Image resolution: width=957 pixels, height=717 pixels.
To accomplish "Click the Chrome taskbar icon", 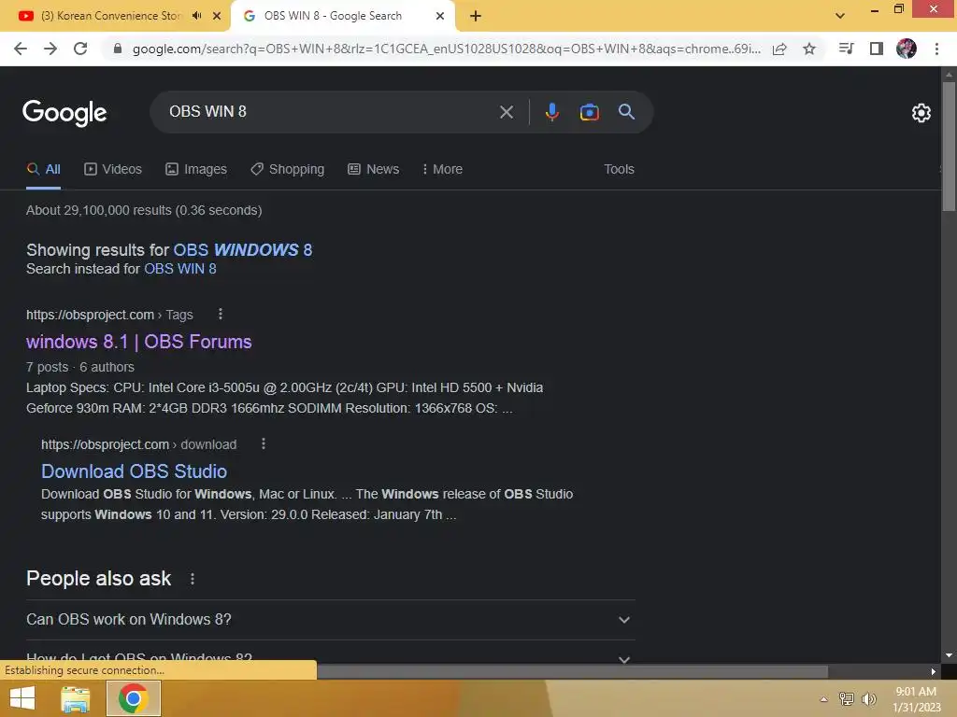I will 134,698.
